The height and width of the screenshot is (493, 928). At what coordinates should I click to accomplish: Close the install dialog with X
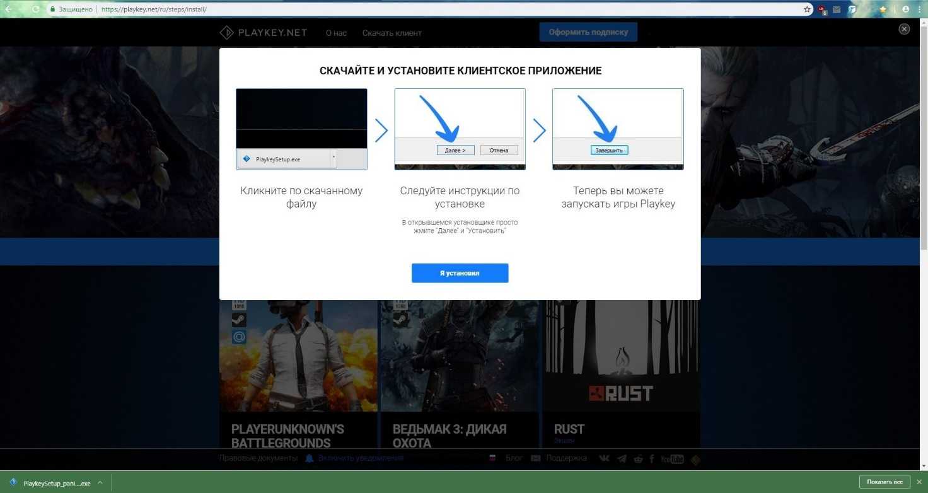(x=904, y=29)
